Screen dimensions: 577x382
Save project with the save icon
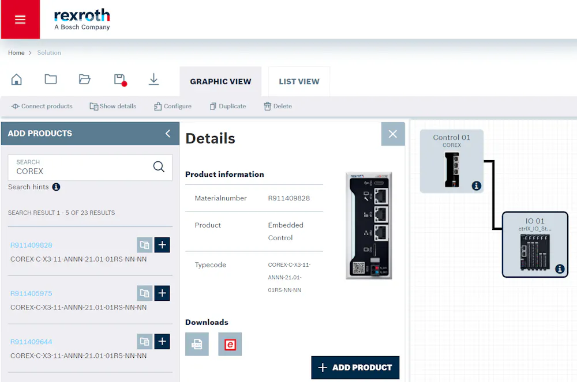120,80
